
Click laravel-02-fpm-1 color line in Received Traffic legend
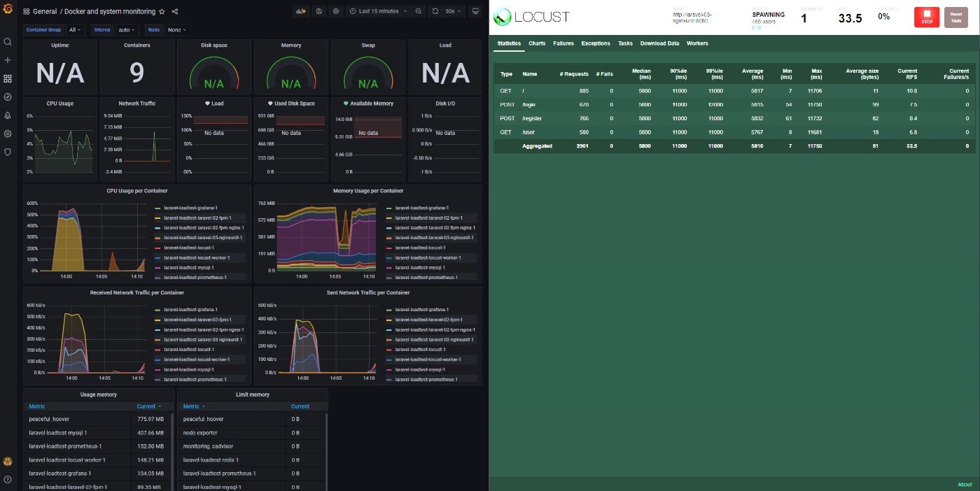[x=158, y=319]
